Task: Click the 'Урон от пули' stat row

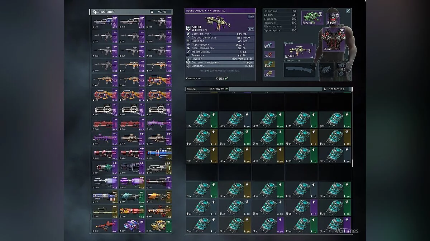Action: 220,34
